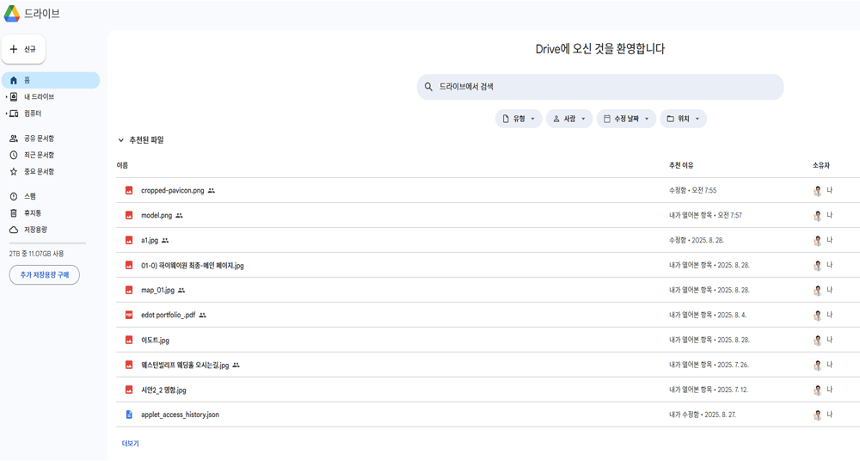Select 공유 문서함 in the sidebar
Image resolution: width=860 pixels, height=461 pixels.
39,138
